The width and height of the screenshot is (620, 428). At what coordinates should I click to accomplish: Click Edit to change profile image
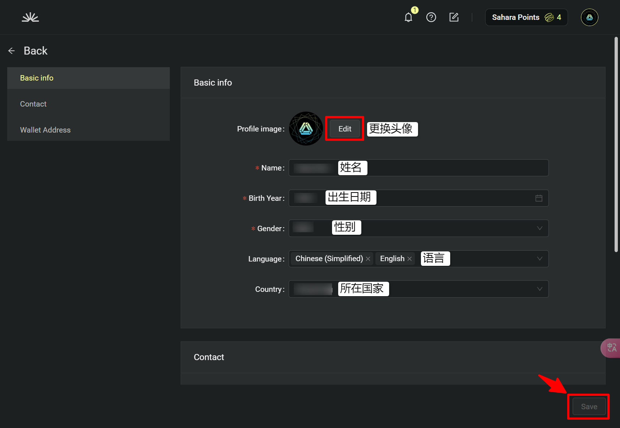(345, 129)
